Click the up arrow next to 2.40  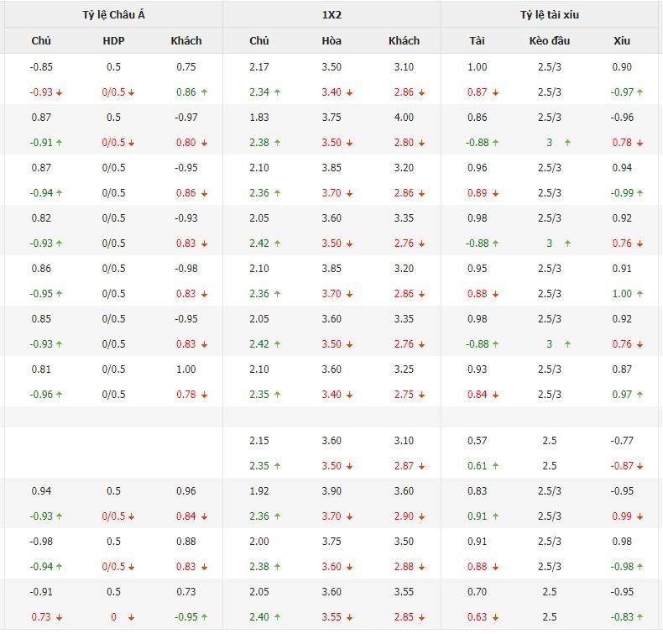click(x=277, y=617)
